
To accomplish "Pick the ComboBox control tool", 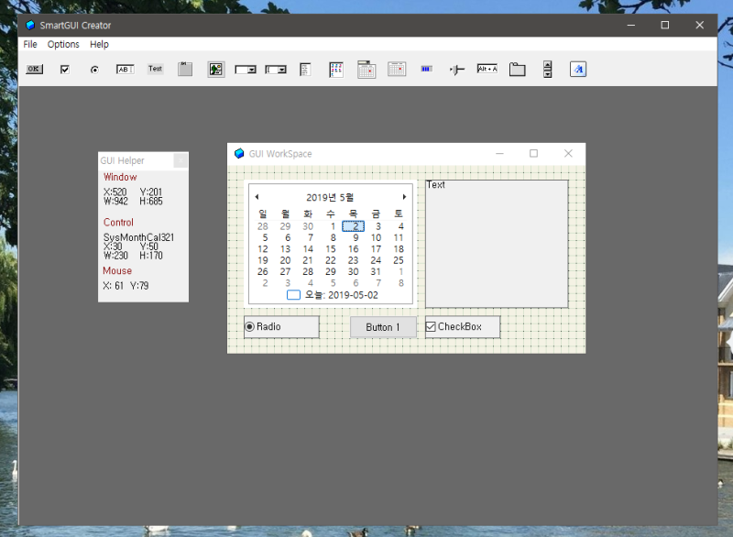I will pyautogui.click(x=276, y=70).
